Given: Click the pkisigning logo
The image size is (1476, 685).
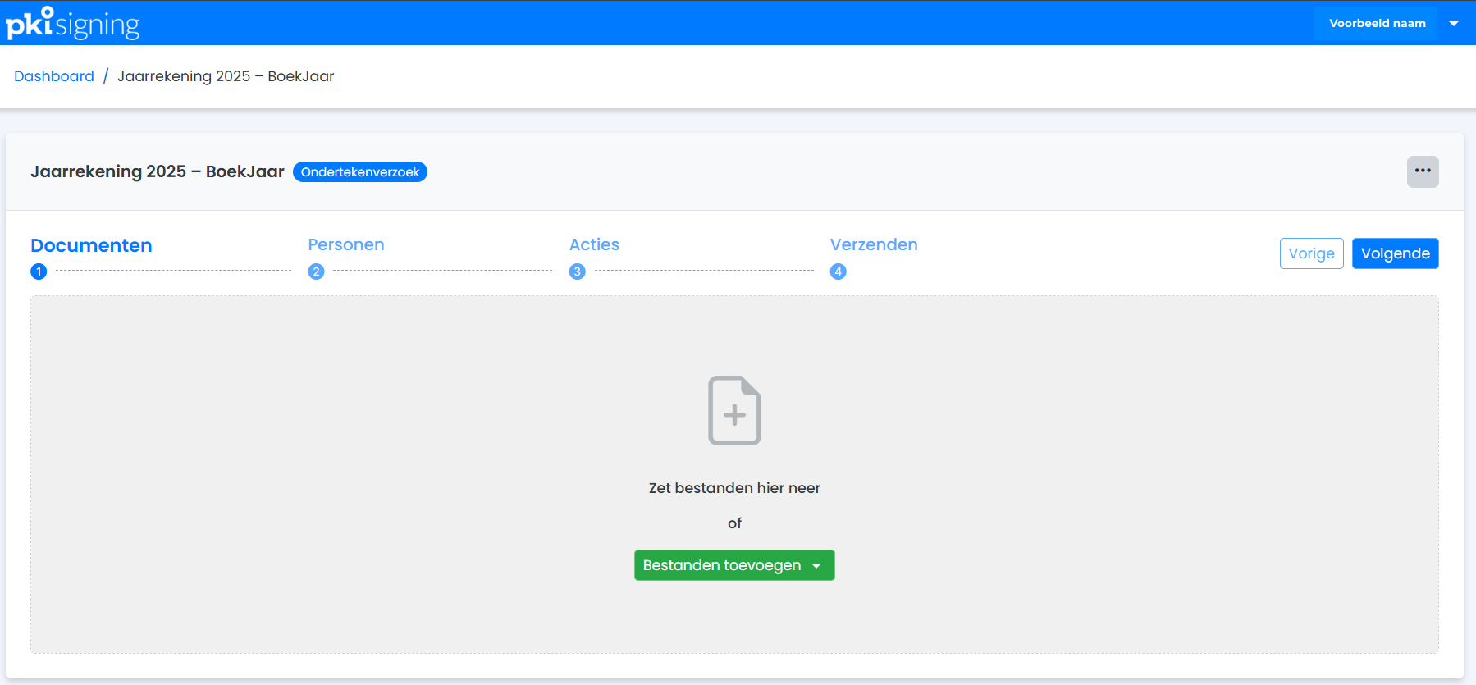Looking at the screenshot, I should pyautogui.click(x=72, y=23).
